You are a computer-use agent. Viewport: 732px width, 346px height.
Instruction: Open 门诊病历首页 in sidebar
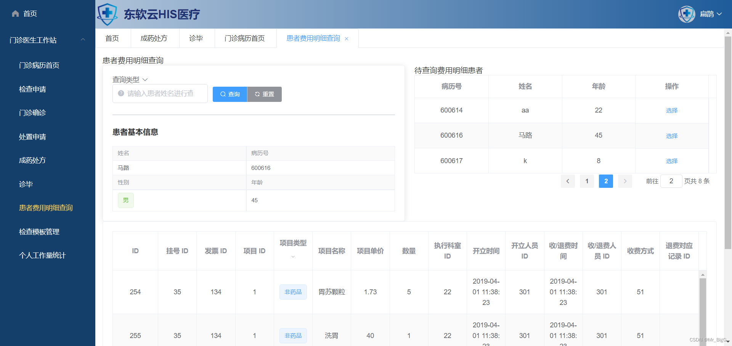(x=39, y=65)
